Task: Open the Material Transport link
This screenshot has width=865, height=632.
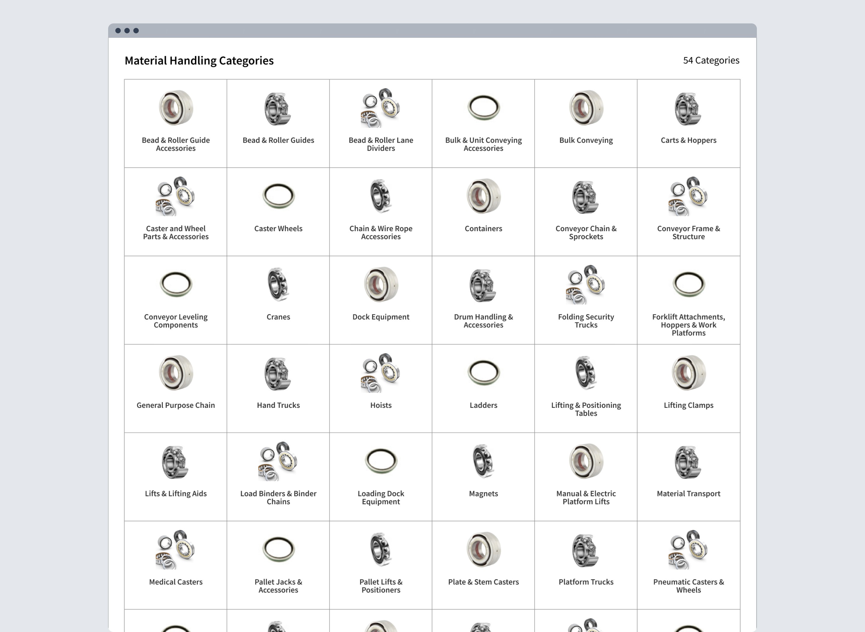Action: point(688,494)
